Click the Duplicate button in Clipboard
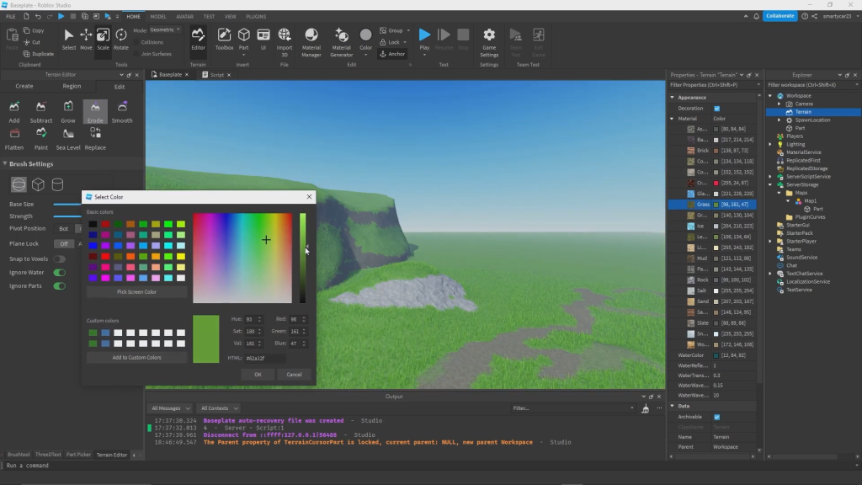This screenshot has width=862, height=485. [x=39, y=54]
